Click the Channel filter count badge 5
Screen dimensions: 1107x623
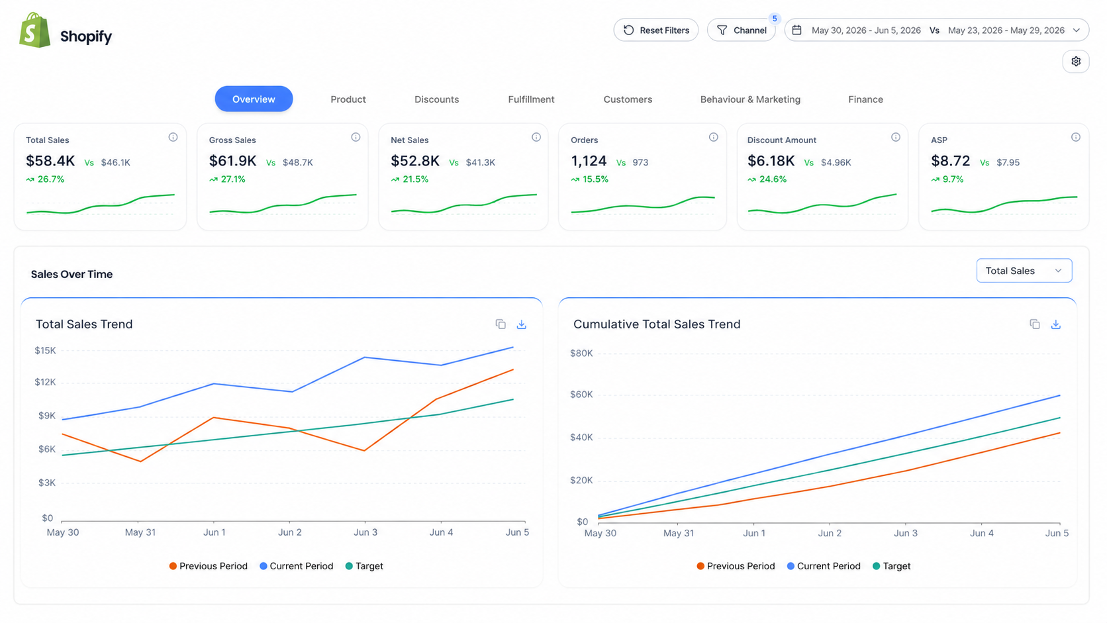[x=774, y=19]
